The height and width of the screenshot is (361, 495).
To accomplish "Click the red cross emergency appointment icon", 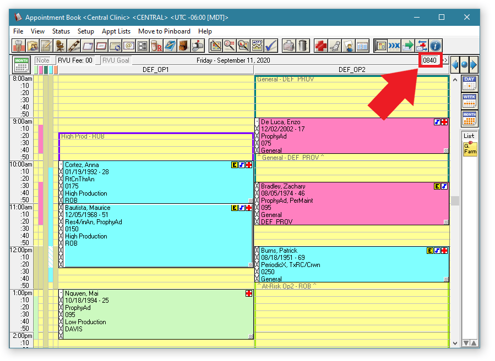I will [x=320, y=46].
